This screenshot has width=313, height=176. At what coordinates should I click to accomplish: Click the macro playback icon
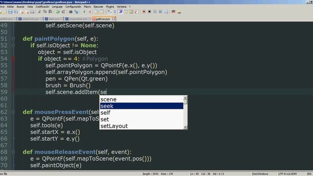click(155, 12)
